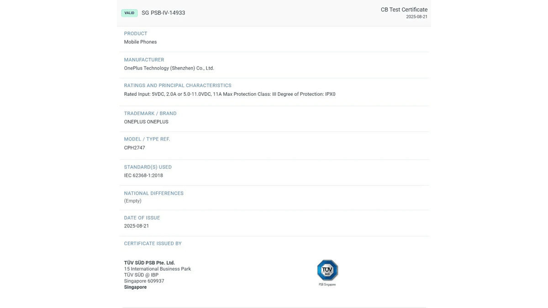548x308 pixels.
Task: Click the RATINGS AND PRINCIPAL CHARACTERISTICS label
Action: click(178, 85)
